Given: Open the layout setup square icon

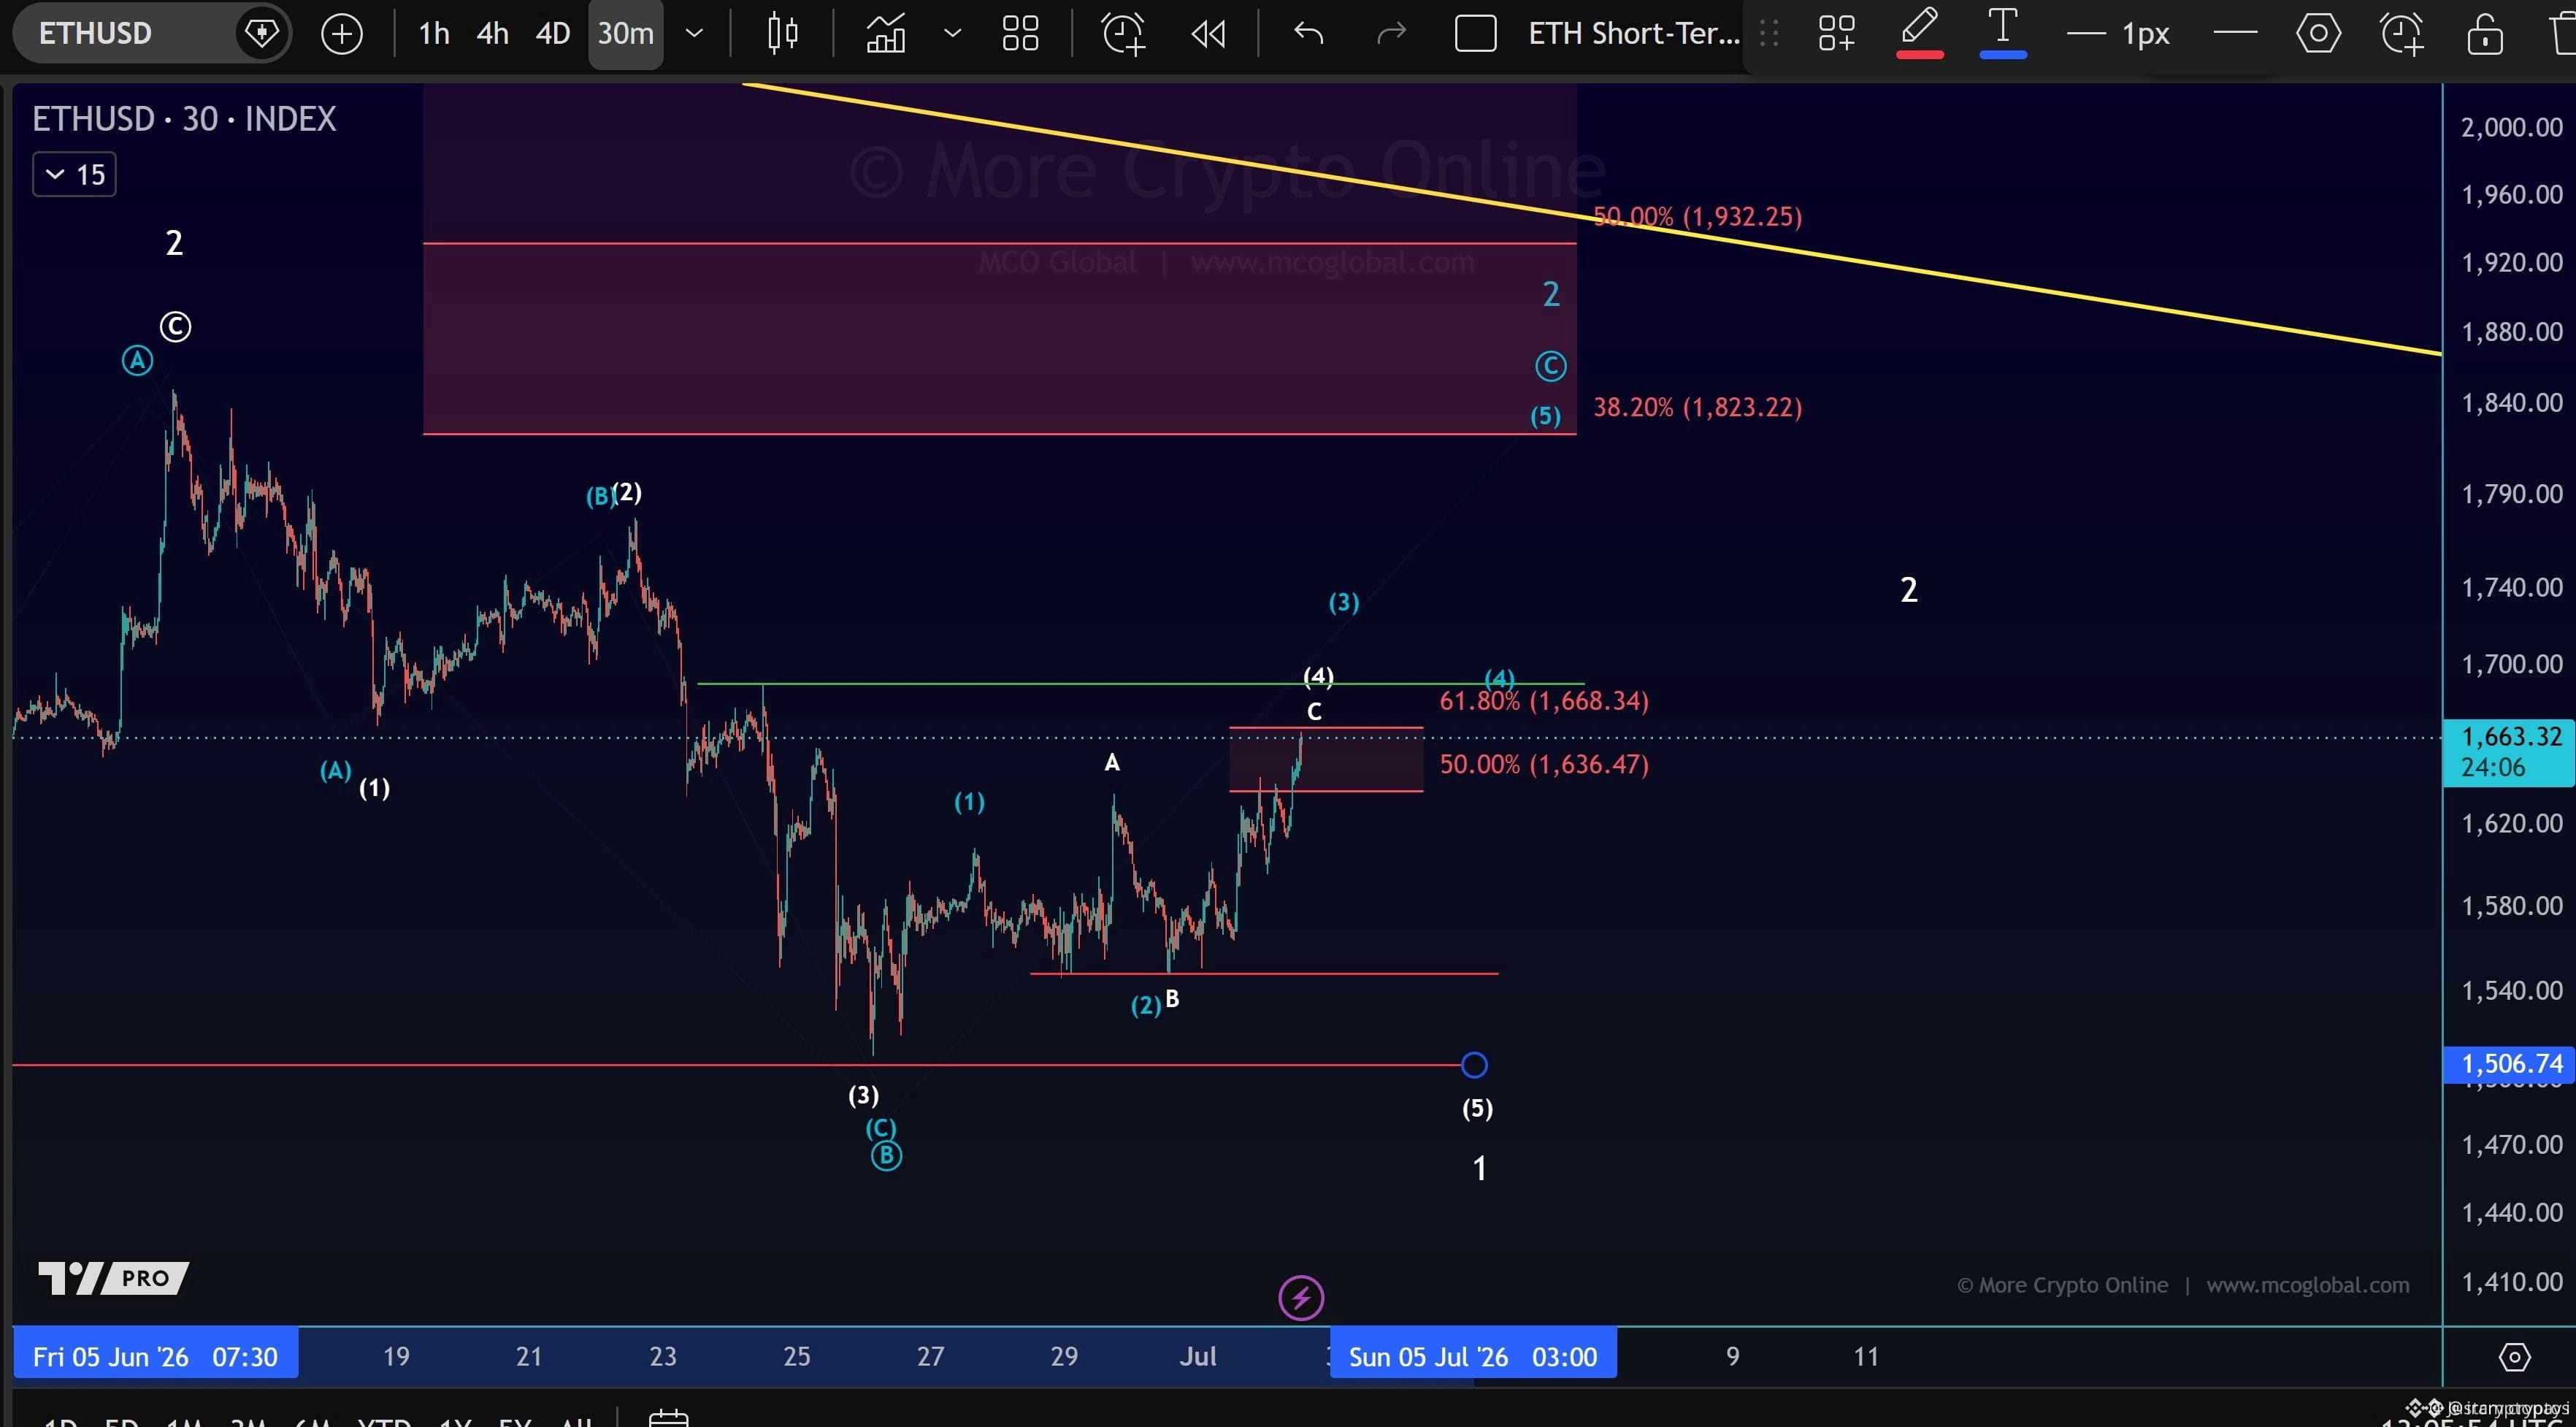Looking at the screenshot, I should [x=1475, y=34].
